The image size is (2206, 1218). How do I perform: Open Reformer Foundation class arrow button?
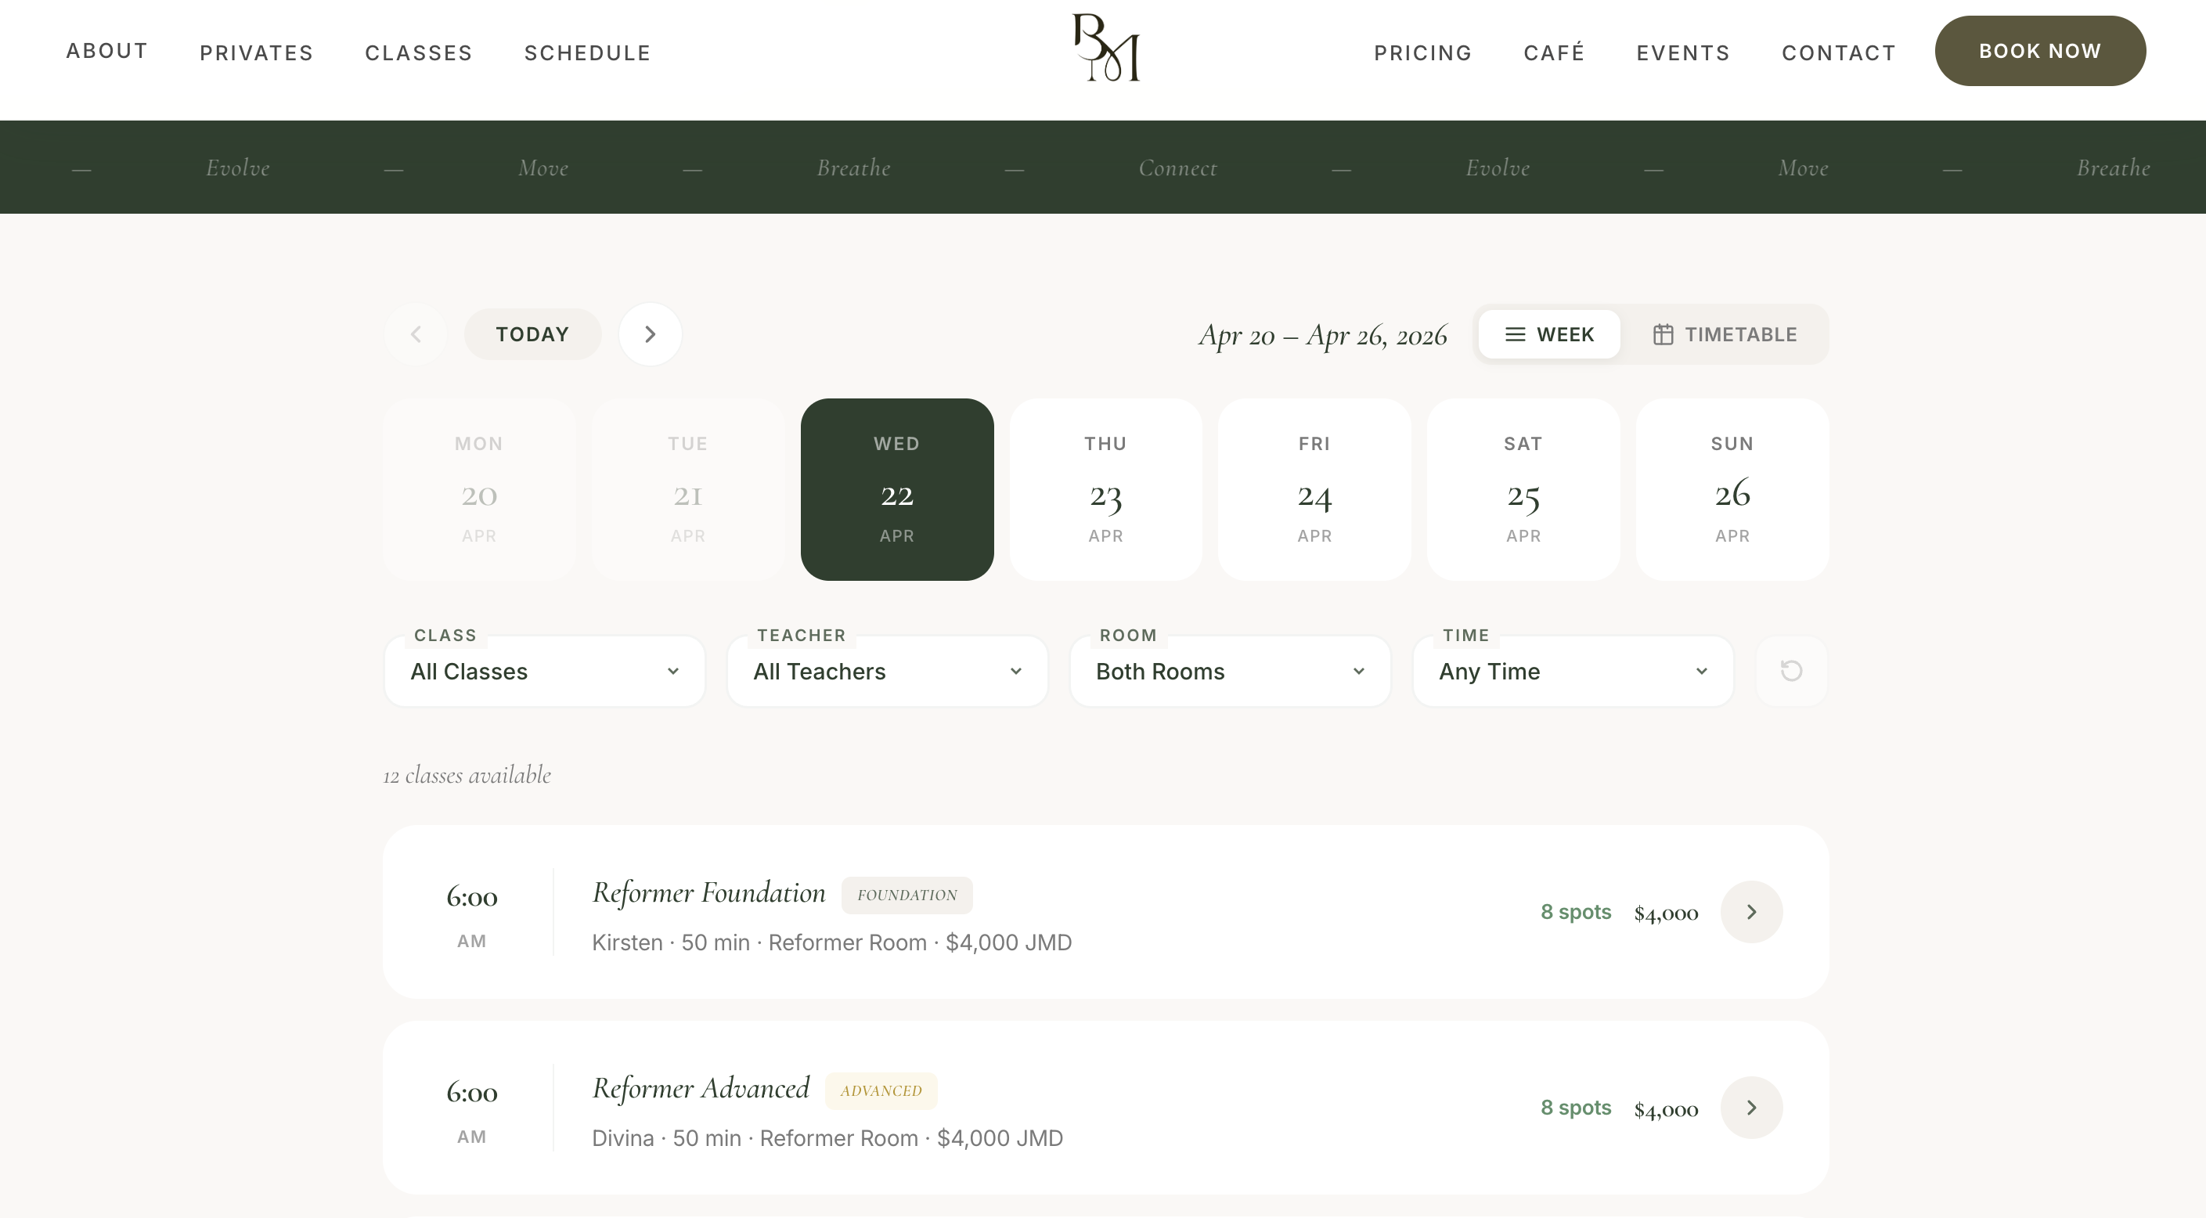pos(1751,912)
